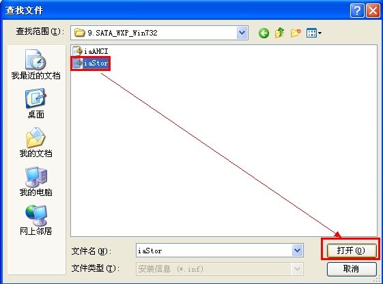
Task: Select the iaAHCI file
Action: (x=90, y=51)
